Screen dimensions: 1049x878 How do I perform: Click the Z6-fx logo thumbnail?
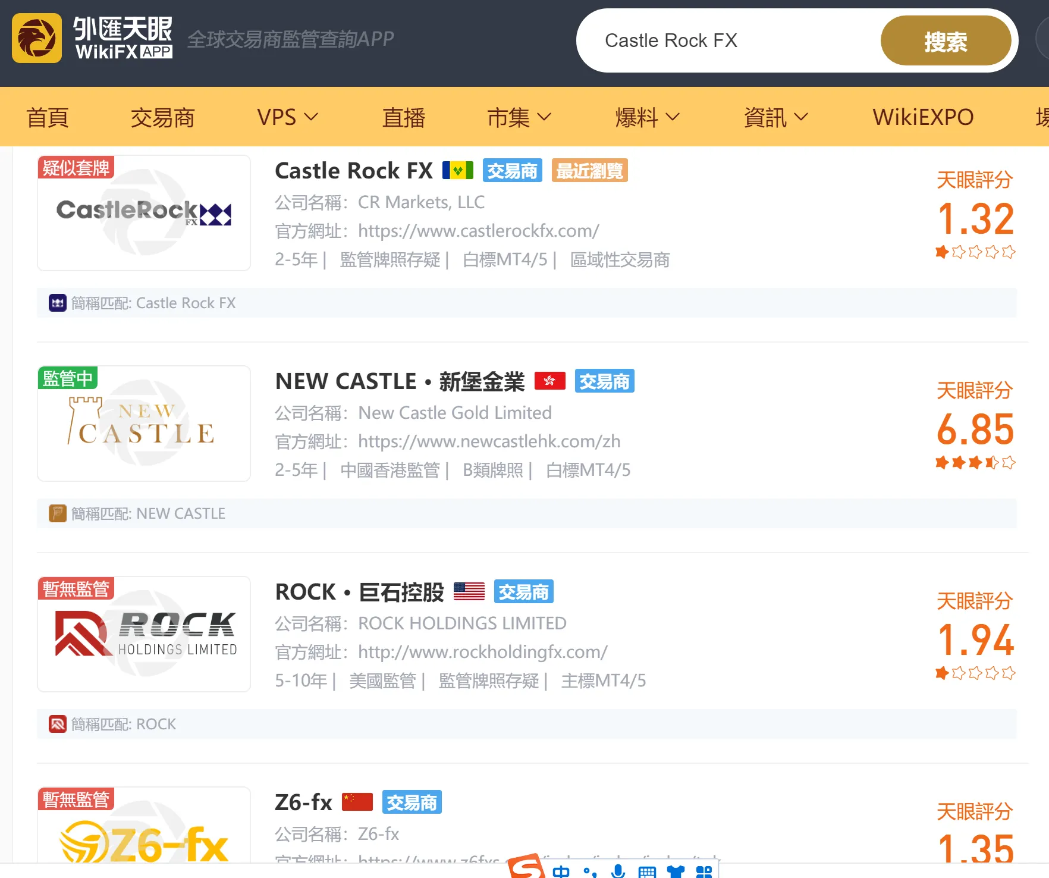click(x=144, y=825)
